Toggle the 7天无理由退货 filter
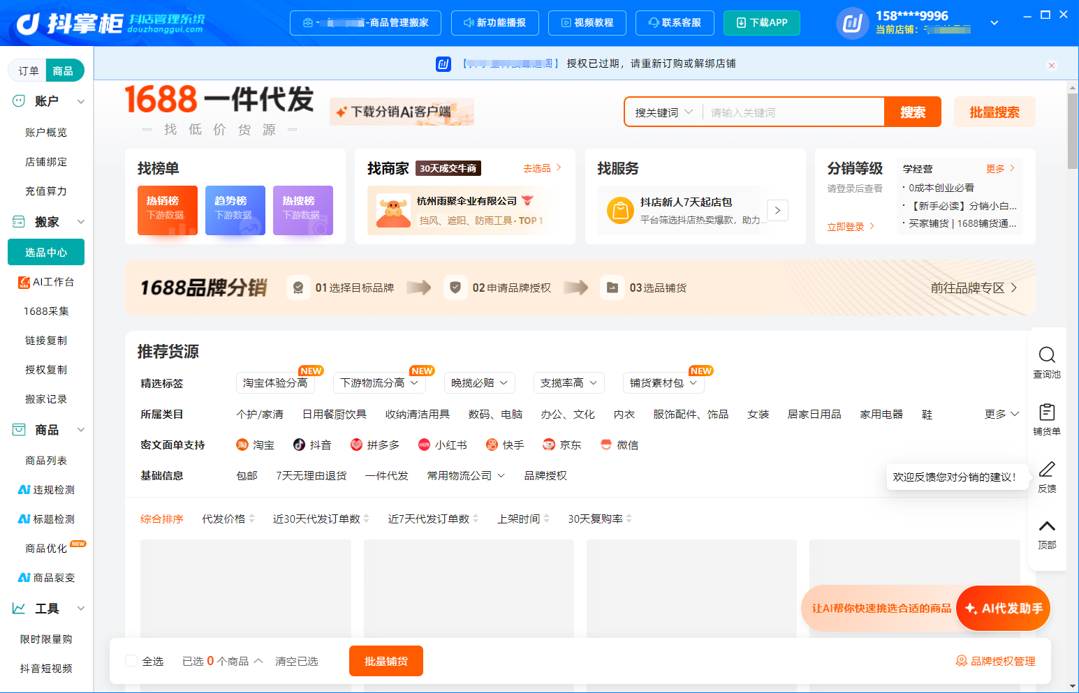The image size is (1079, 693). click(311, 475)
